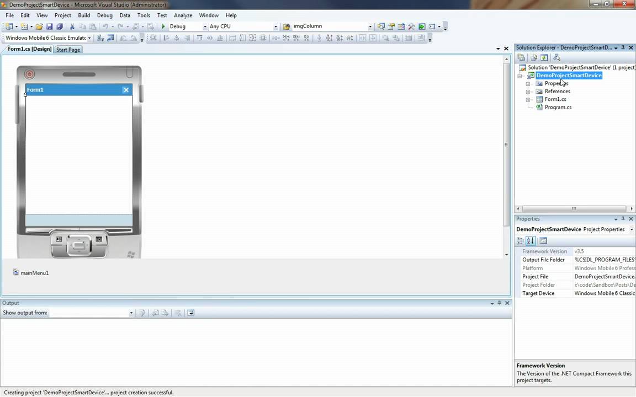Toggle auto-hide pin on the Properties panel

[623, 219]
